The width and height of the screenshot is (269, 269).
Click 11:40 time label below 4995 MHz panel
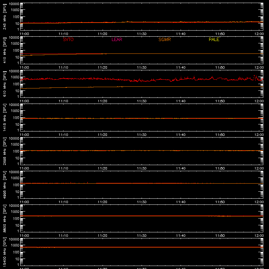(181, 202)
